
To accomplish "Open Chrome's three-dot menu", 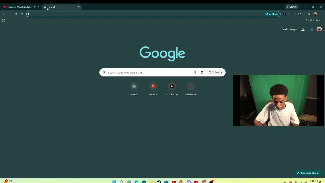I will tap(321, 14).
